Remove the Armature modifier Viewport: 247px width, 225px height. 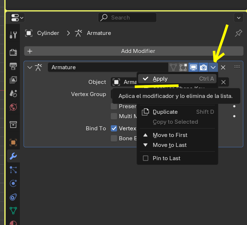click(223, 67)
